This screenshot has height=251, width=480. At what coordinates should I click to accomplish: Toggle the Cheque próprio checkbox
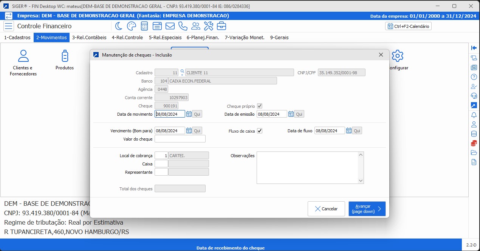260,106
